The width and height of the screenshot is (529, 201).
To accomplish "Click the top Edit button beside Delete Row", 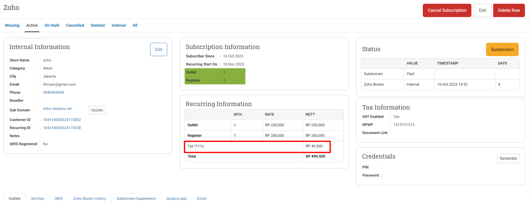I will click(483, 10).
